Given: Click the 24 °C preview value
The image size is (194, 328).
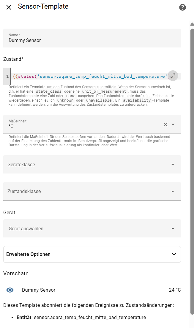Looking at the screenshot, I should [175, 290].
